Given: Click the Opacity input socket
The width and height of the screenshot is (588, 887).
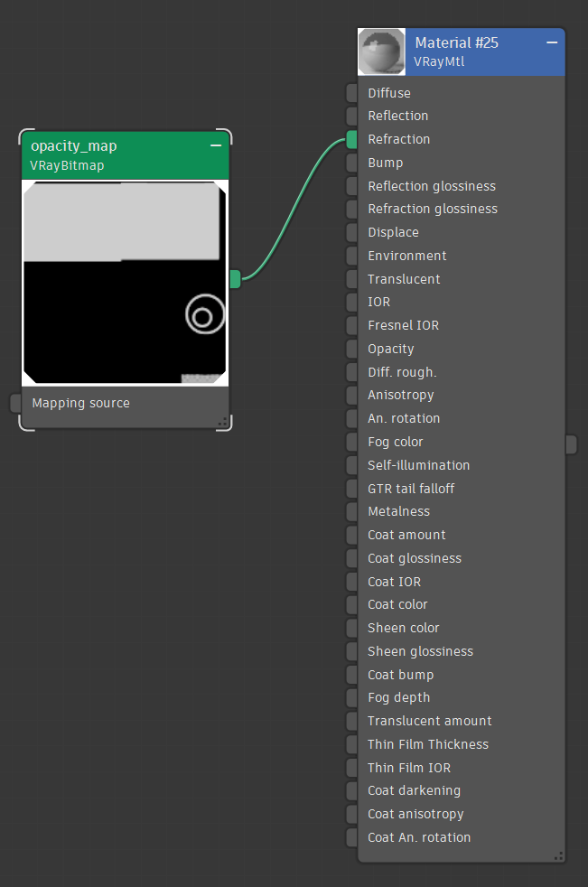Looking at the screenshot, I should coord(351,349).
